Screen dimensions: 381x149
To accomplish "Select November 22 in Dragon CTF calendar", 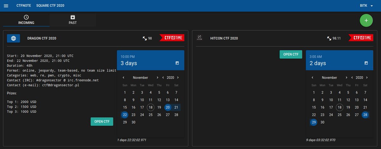I will tap(125, 115).
